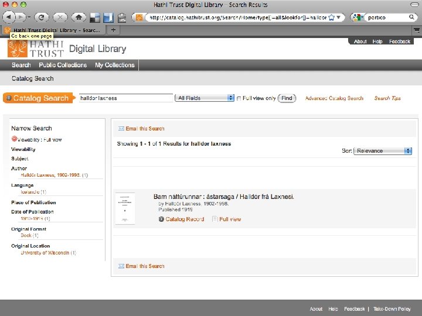Filter by author Halldór Laxness, 1902-1998

click(50, 175)
